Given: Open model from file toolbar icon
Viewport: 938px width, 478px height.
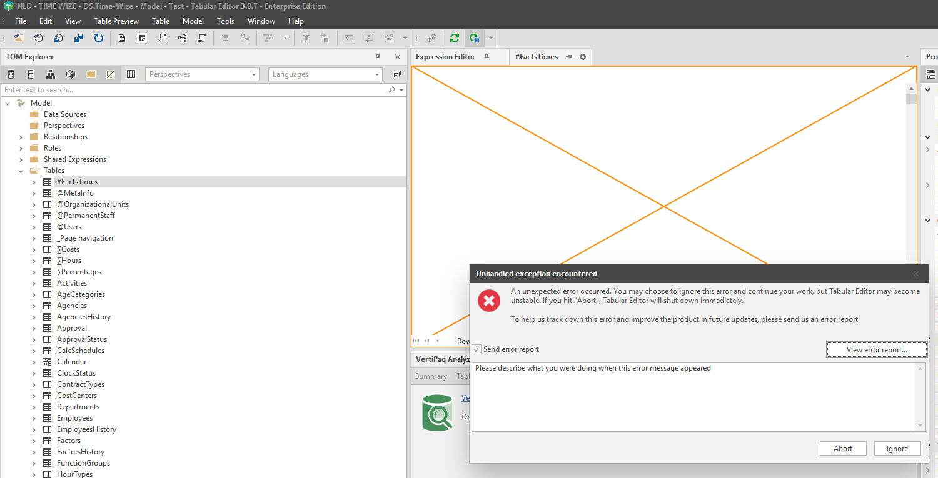Looking at the screenshot, I should [x=19, y=38].
